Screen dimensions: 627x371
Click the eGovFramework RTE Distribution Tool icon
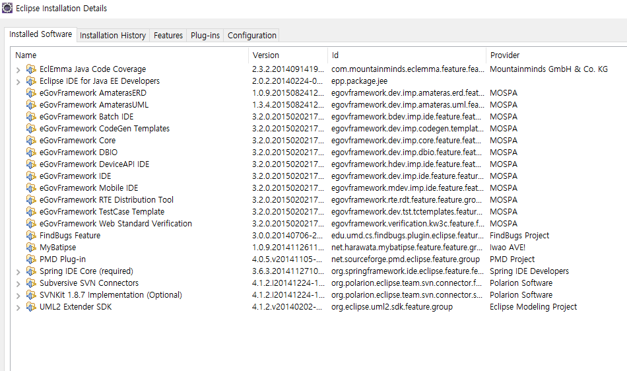click(x=31, y=200)
